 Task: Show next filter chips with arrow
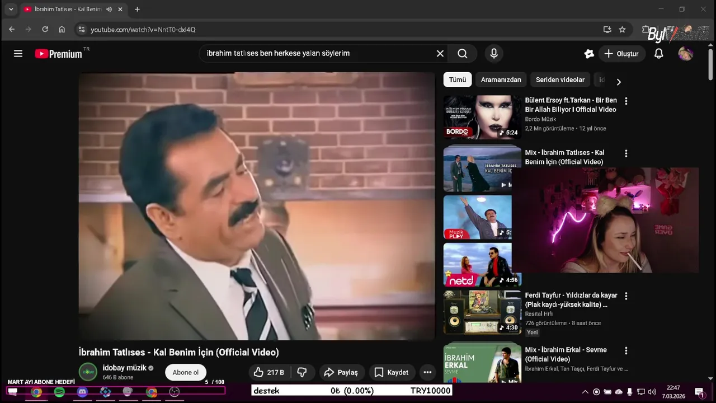pos(619,82)
